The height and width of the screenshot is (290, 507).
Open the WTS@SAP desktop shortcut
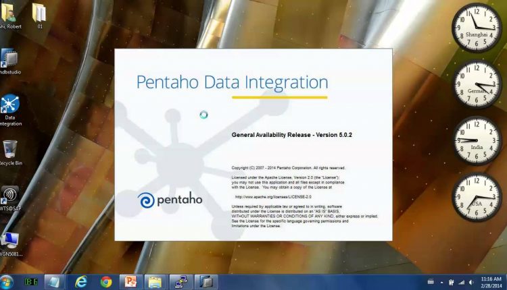[10, 198]
